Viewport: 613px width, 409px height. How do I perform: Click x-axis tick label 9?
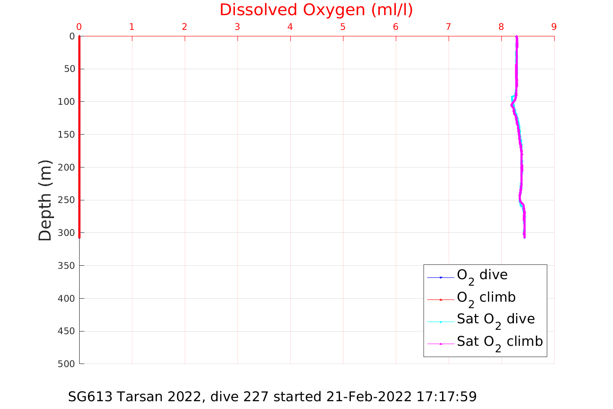click(x=554, y=27)
